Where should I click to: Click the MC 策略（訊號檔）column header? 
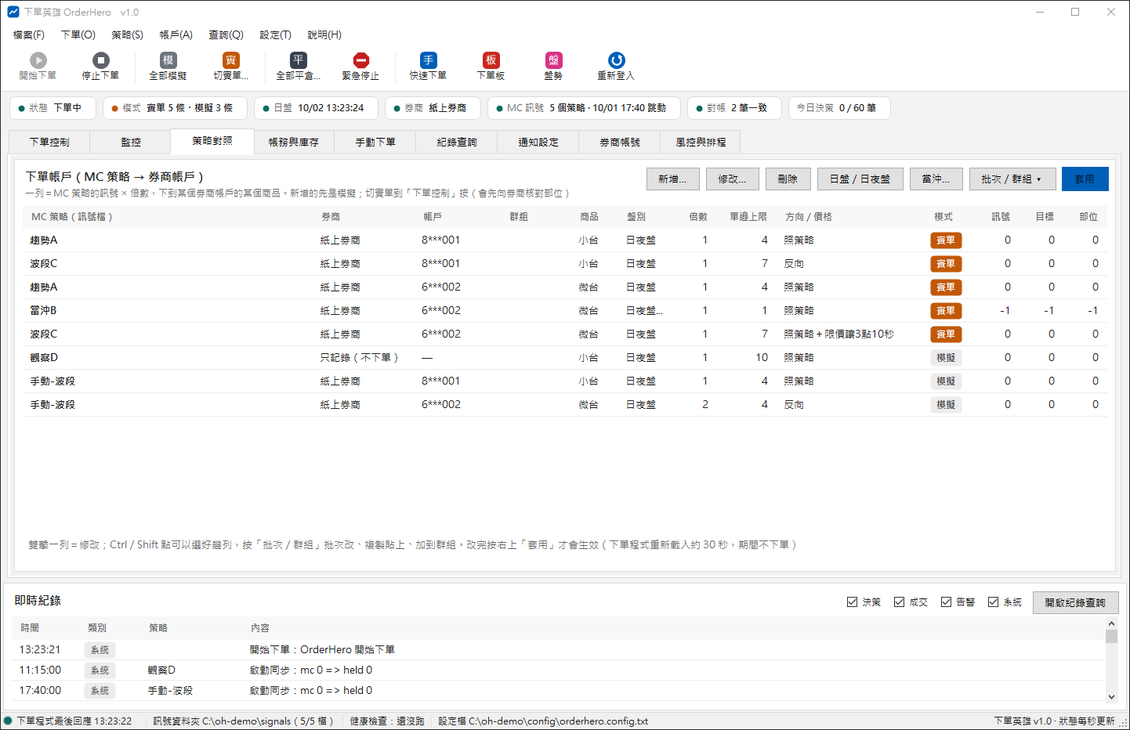point(72,217)
